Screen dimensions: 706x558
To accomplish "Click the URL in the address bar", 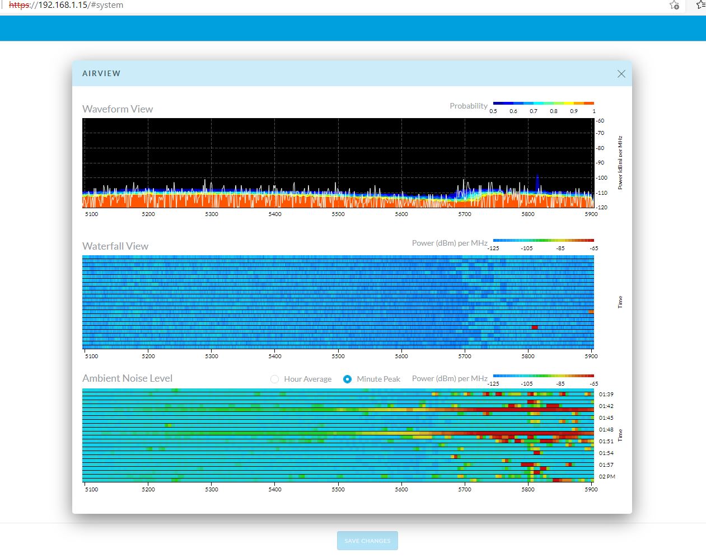I will point(66,5).
